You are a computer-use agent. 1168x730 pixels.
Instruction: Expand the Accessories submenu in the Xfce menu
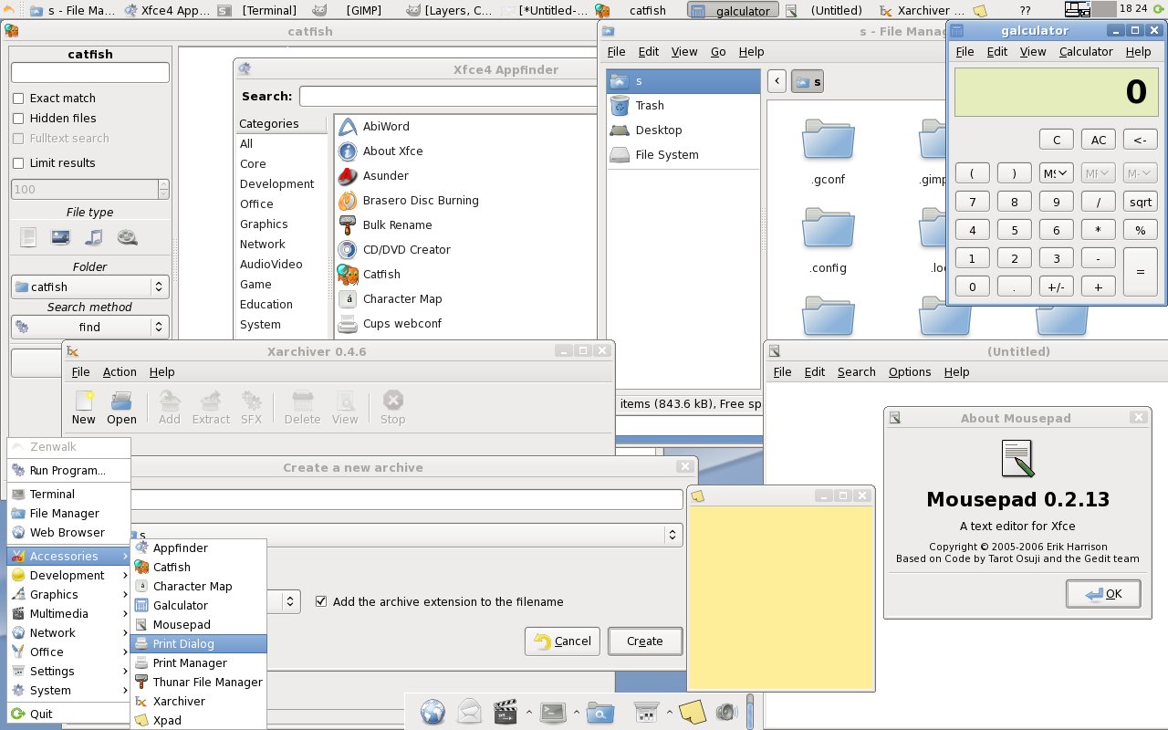click(69, 557)
